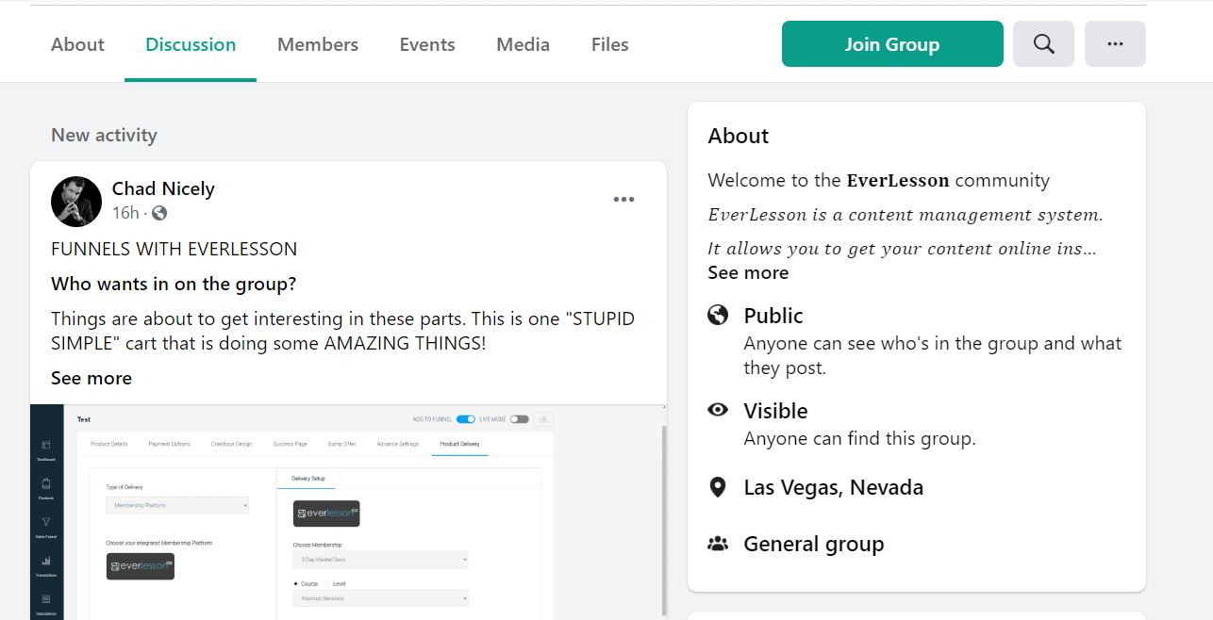Image resolution: width=1213 pixels, height=620 pixels.
Task: Open the group search magnifier icon
Action: [1043, 44]
